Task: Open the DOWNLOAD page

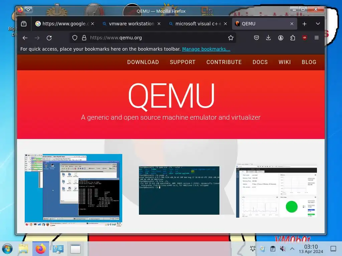Action: [x=143, y=62]
